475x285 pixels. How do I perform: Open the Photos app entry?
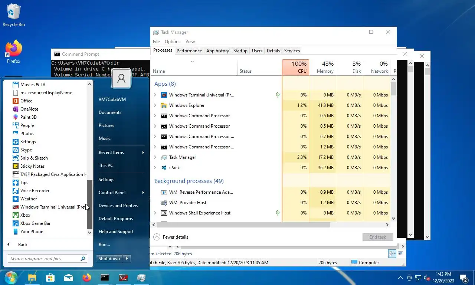27,134
